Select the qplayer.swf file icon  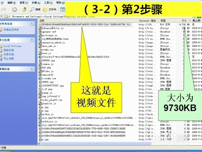tap(40, 32)
